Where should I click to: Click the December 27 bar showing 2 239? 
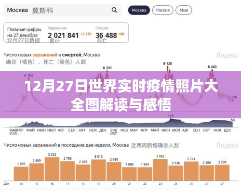222,173
